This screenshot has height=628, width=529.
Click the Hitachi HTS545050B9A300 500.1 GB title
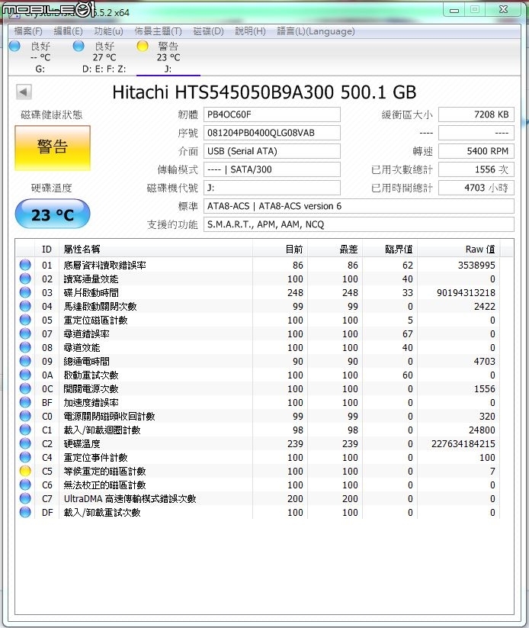(264, 92)
